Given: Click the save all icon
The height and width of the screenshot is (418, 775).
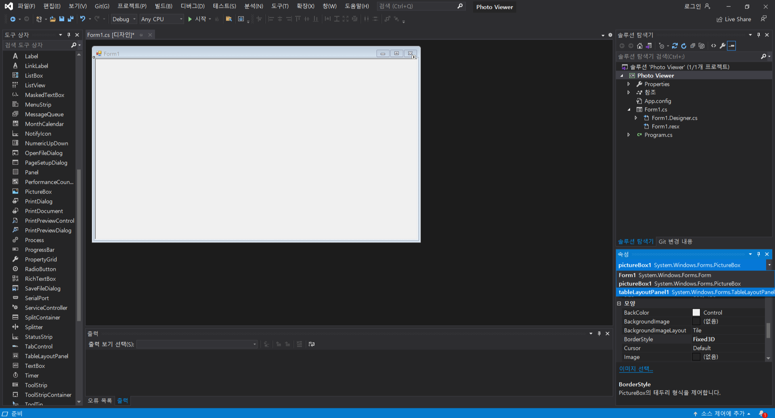Looking at the screenshot, I should 71,19.
